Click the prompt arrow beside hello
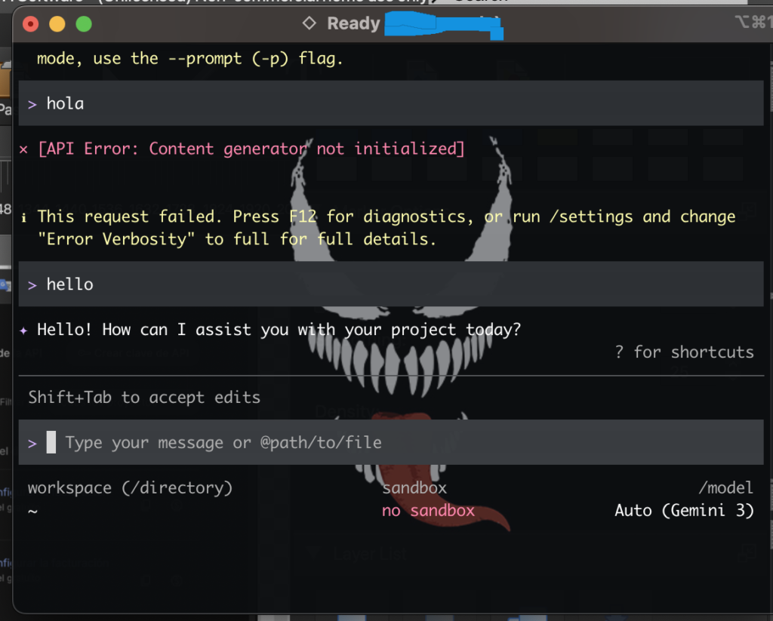The image size is (773, 621). click(32, 285)
